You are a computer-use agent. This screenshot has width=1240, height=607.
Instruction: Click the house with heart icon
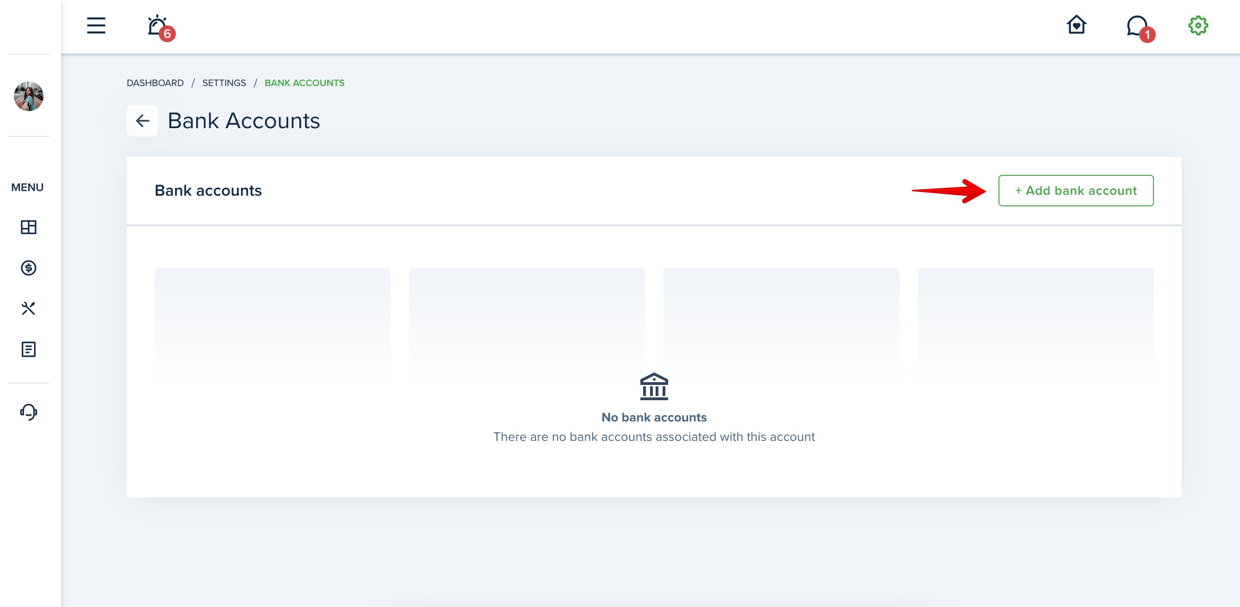pos(1076,25)
